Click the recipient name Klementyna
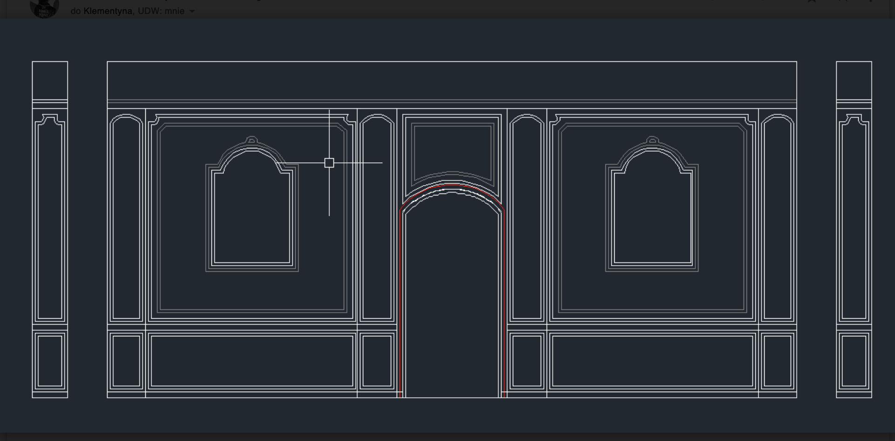 [108, 11]
